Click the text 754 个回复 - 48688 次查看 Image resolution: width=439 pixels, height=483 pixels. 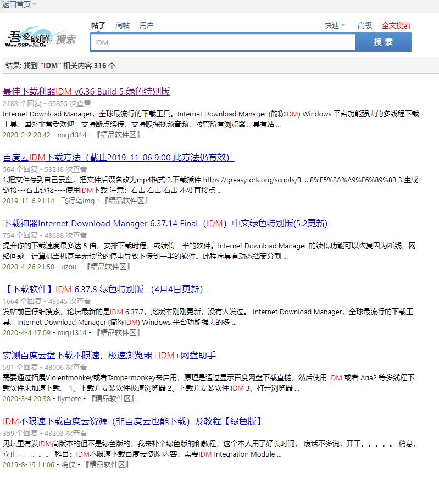45,235
